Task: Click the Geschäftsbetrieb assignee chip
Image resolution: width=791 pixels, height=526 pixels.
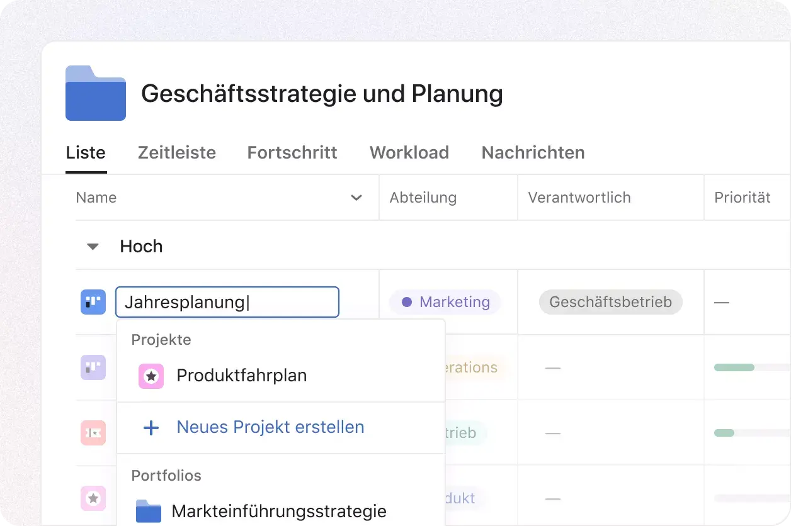Action: tap(610, 302)
